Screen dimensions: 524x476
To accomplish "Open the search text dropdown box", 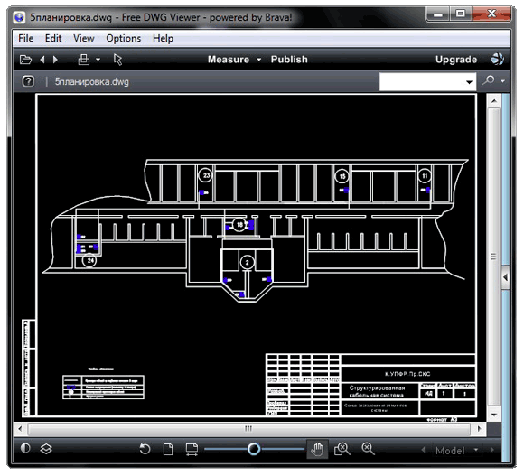I will 427,82.
